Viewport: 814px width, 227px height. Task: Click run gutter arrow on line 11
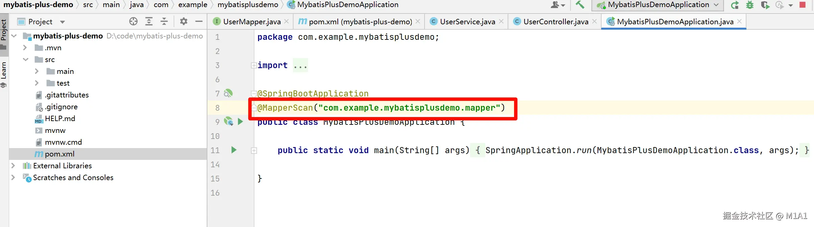[x=234, y=150]
